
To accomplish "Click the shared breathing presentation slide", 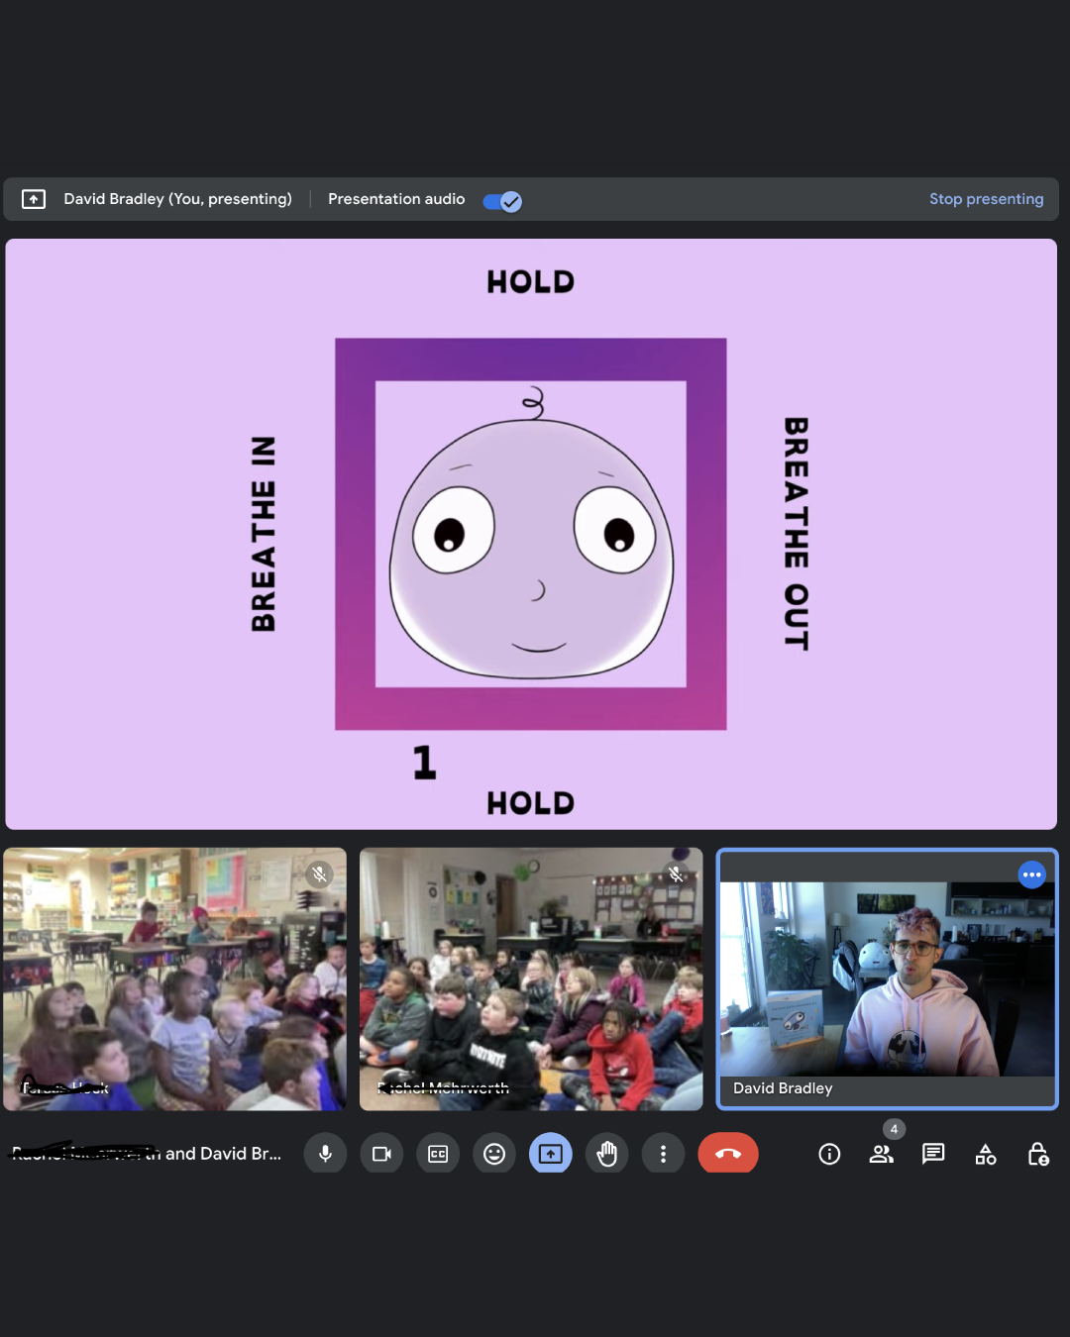I will [531, 534].
